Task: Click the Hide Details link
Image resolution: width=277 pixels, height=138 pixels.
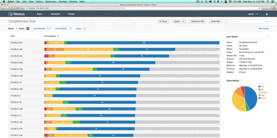Action: tap(263, 28)
